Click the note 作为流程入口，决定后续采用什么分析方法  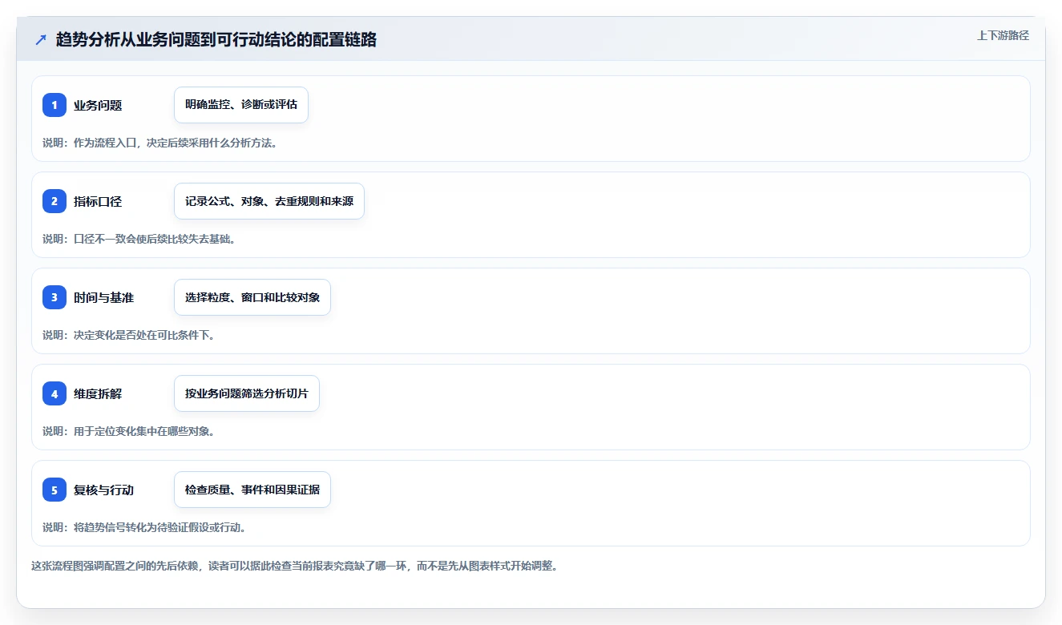pos(160,143)
